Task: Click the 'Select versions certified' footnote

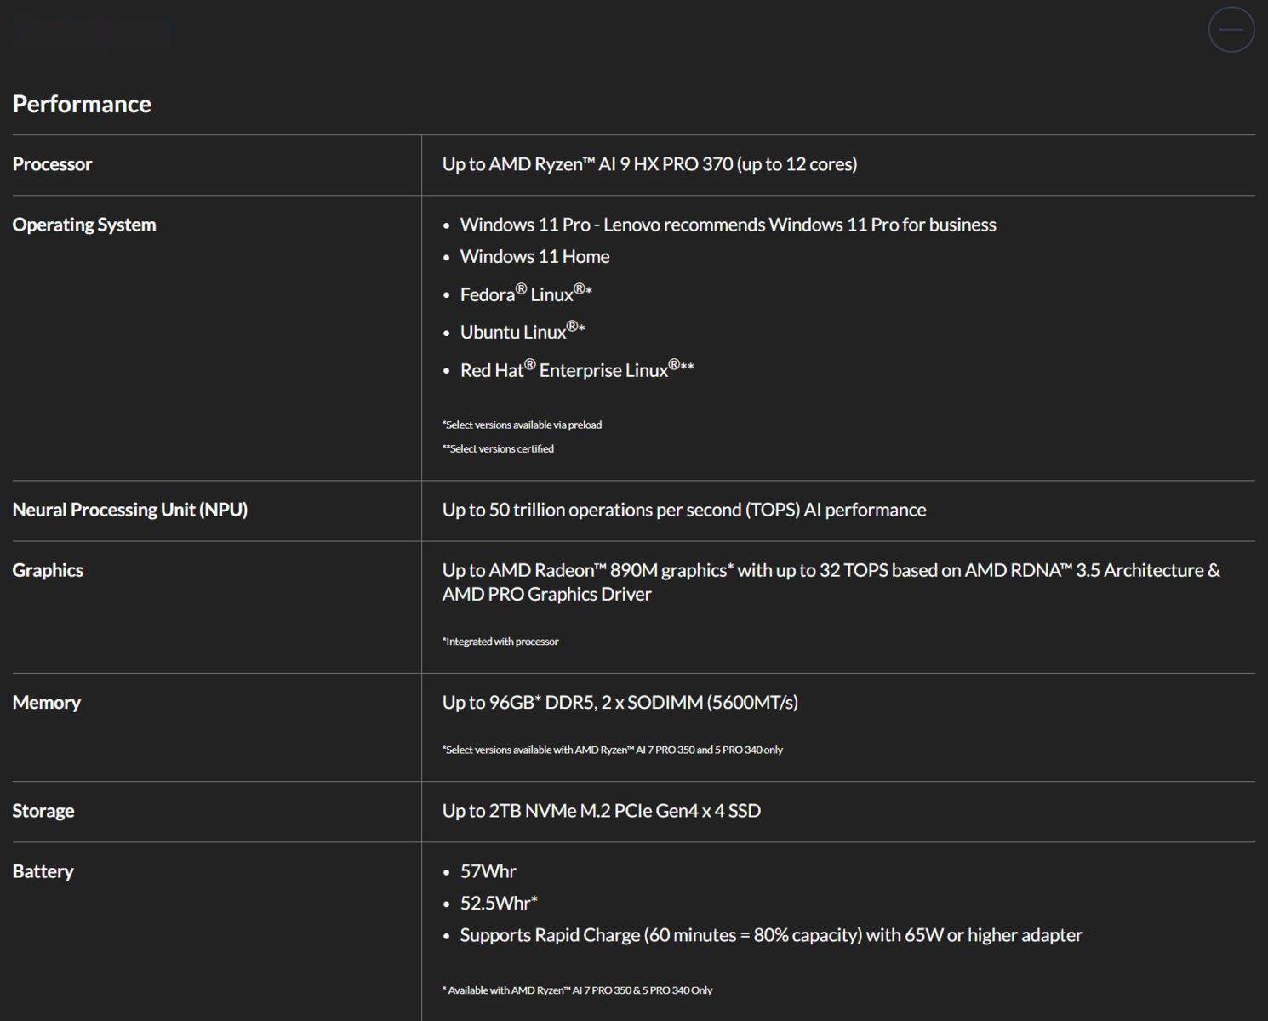Action: pyautogui.click(x=498, y=448)
